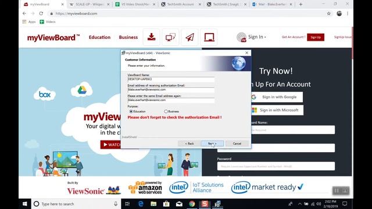This screenshot has width=372, height=209.
Task: Click the Windows search box
Action: coord(76,204)
